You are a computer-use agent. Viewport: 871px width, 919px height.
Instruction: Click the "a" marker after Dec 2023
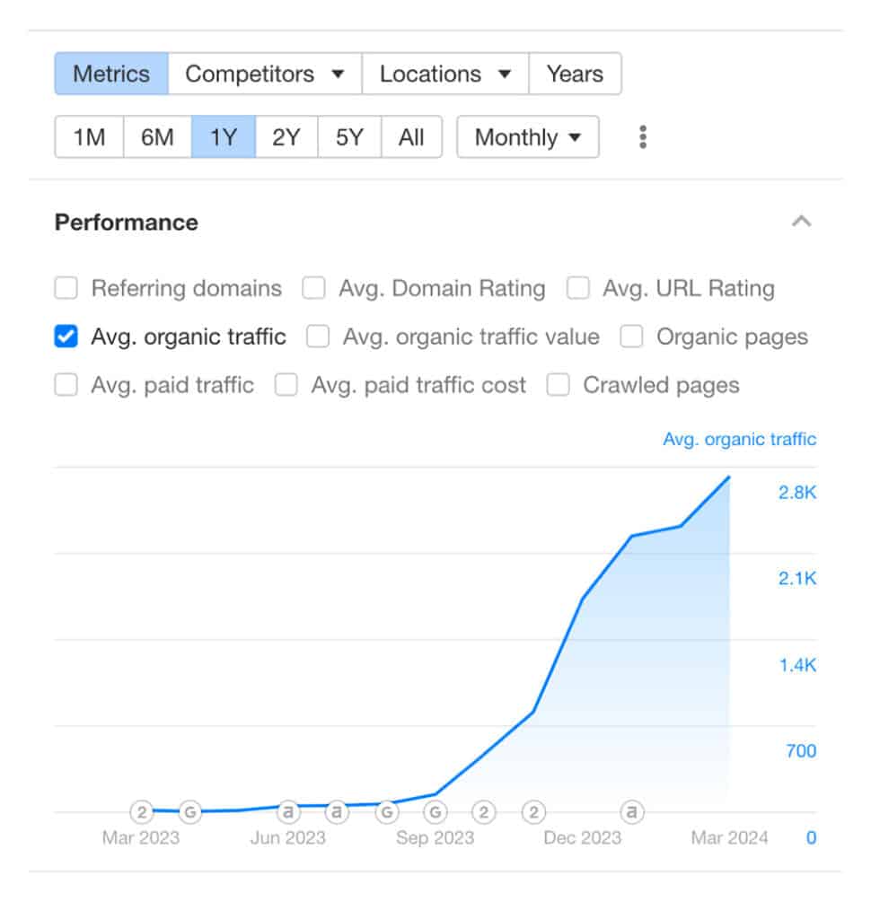tap(631, 812)
